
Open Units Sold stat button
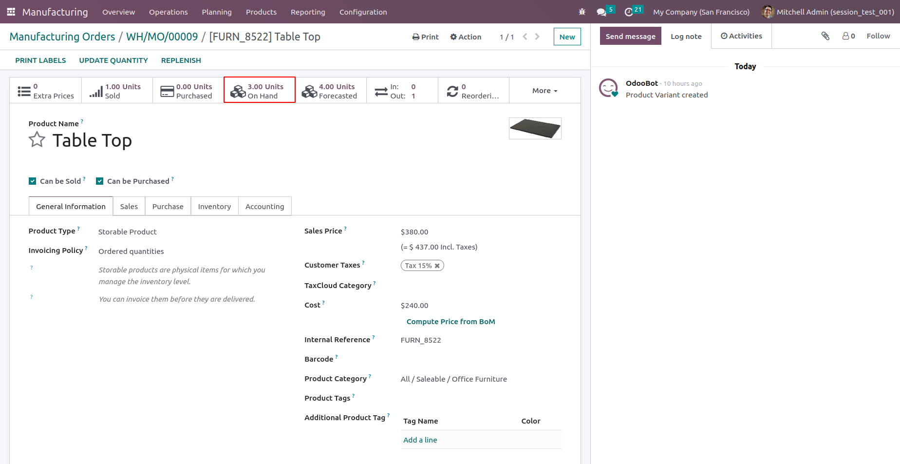coord(117,91)
